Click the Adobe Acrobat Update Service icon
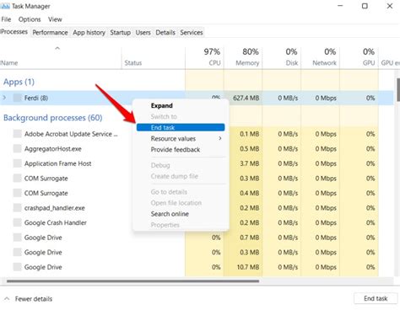The height and width of the screenshot is (310, 400). click(x=18, y=134)
